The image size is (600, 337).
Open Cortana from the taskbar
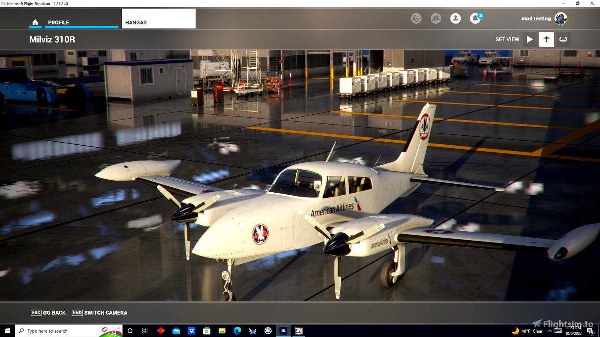130,331
